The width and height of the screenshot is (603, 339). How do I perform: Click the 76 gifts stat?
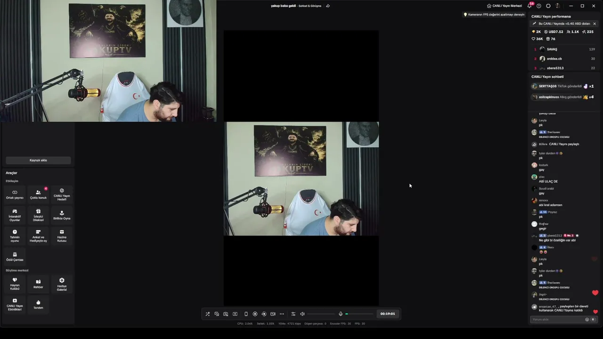coord(550,39)
